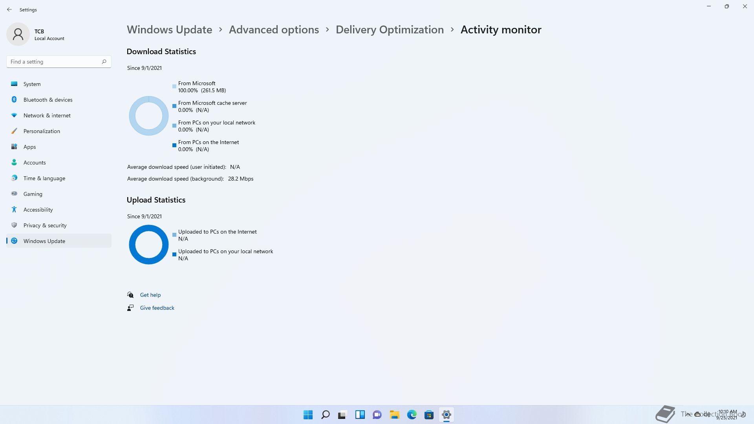This screenshot has width=754, height=424.
Task: Click the Local Account text
Action: 49,38
